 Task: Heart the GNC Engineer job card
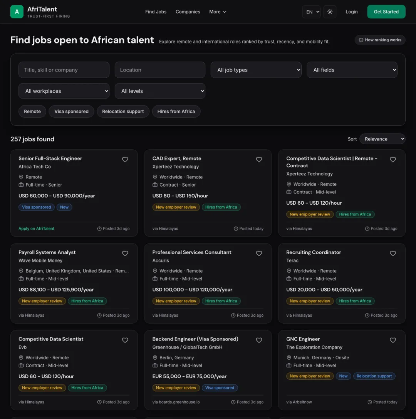393,340
